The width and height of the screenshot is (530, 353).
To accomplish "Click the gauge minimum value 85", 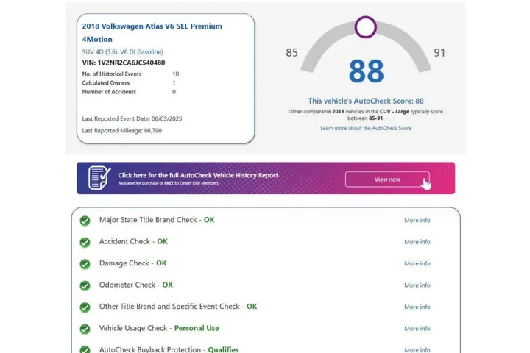I will [x=291, y=53].
